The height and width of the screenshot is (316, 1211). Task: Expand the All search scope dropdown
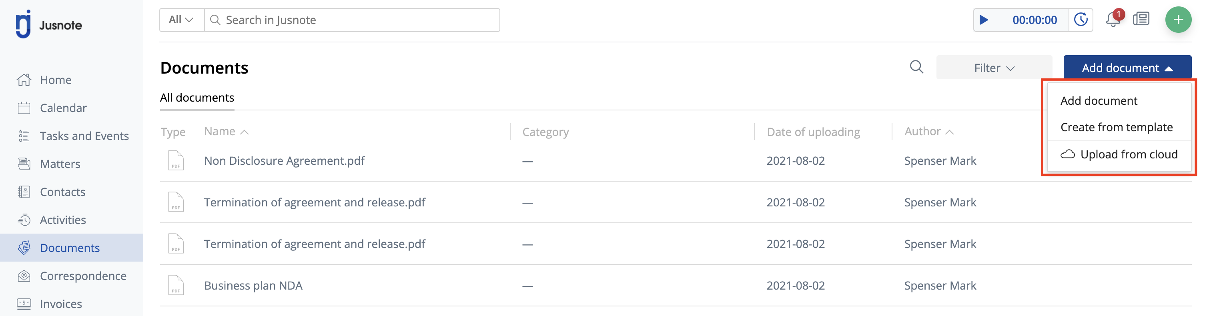[x=181, y=20]
